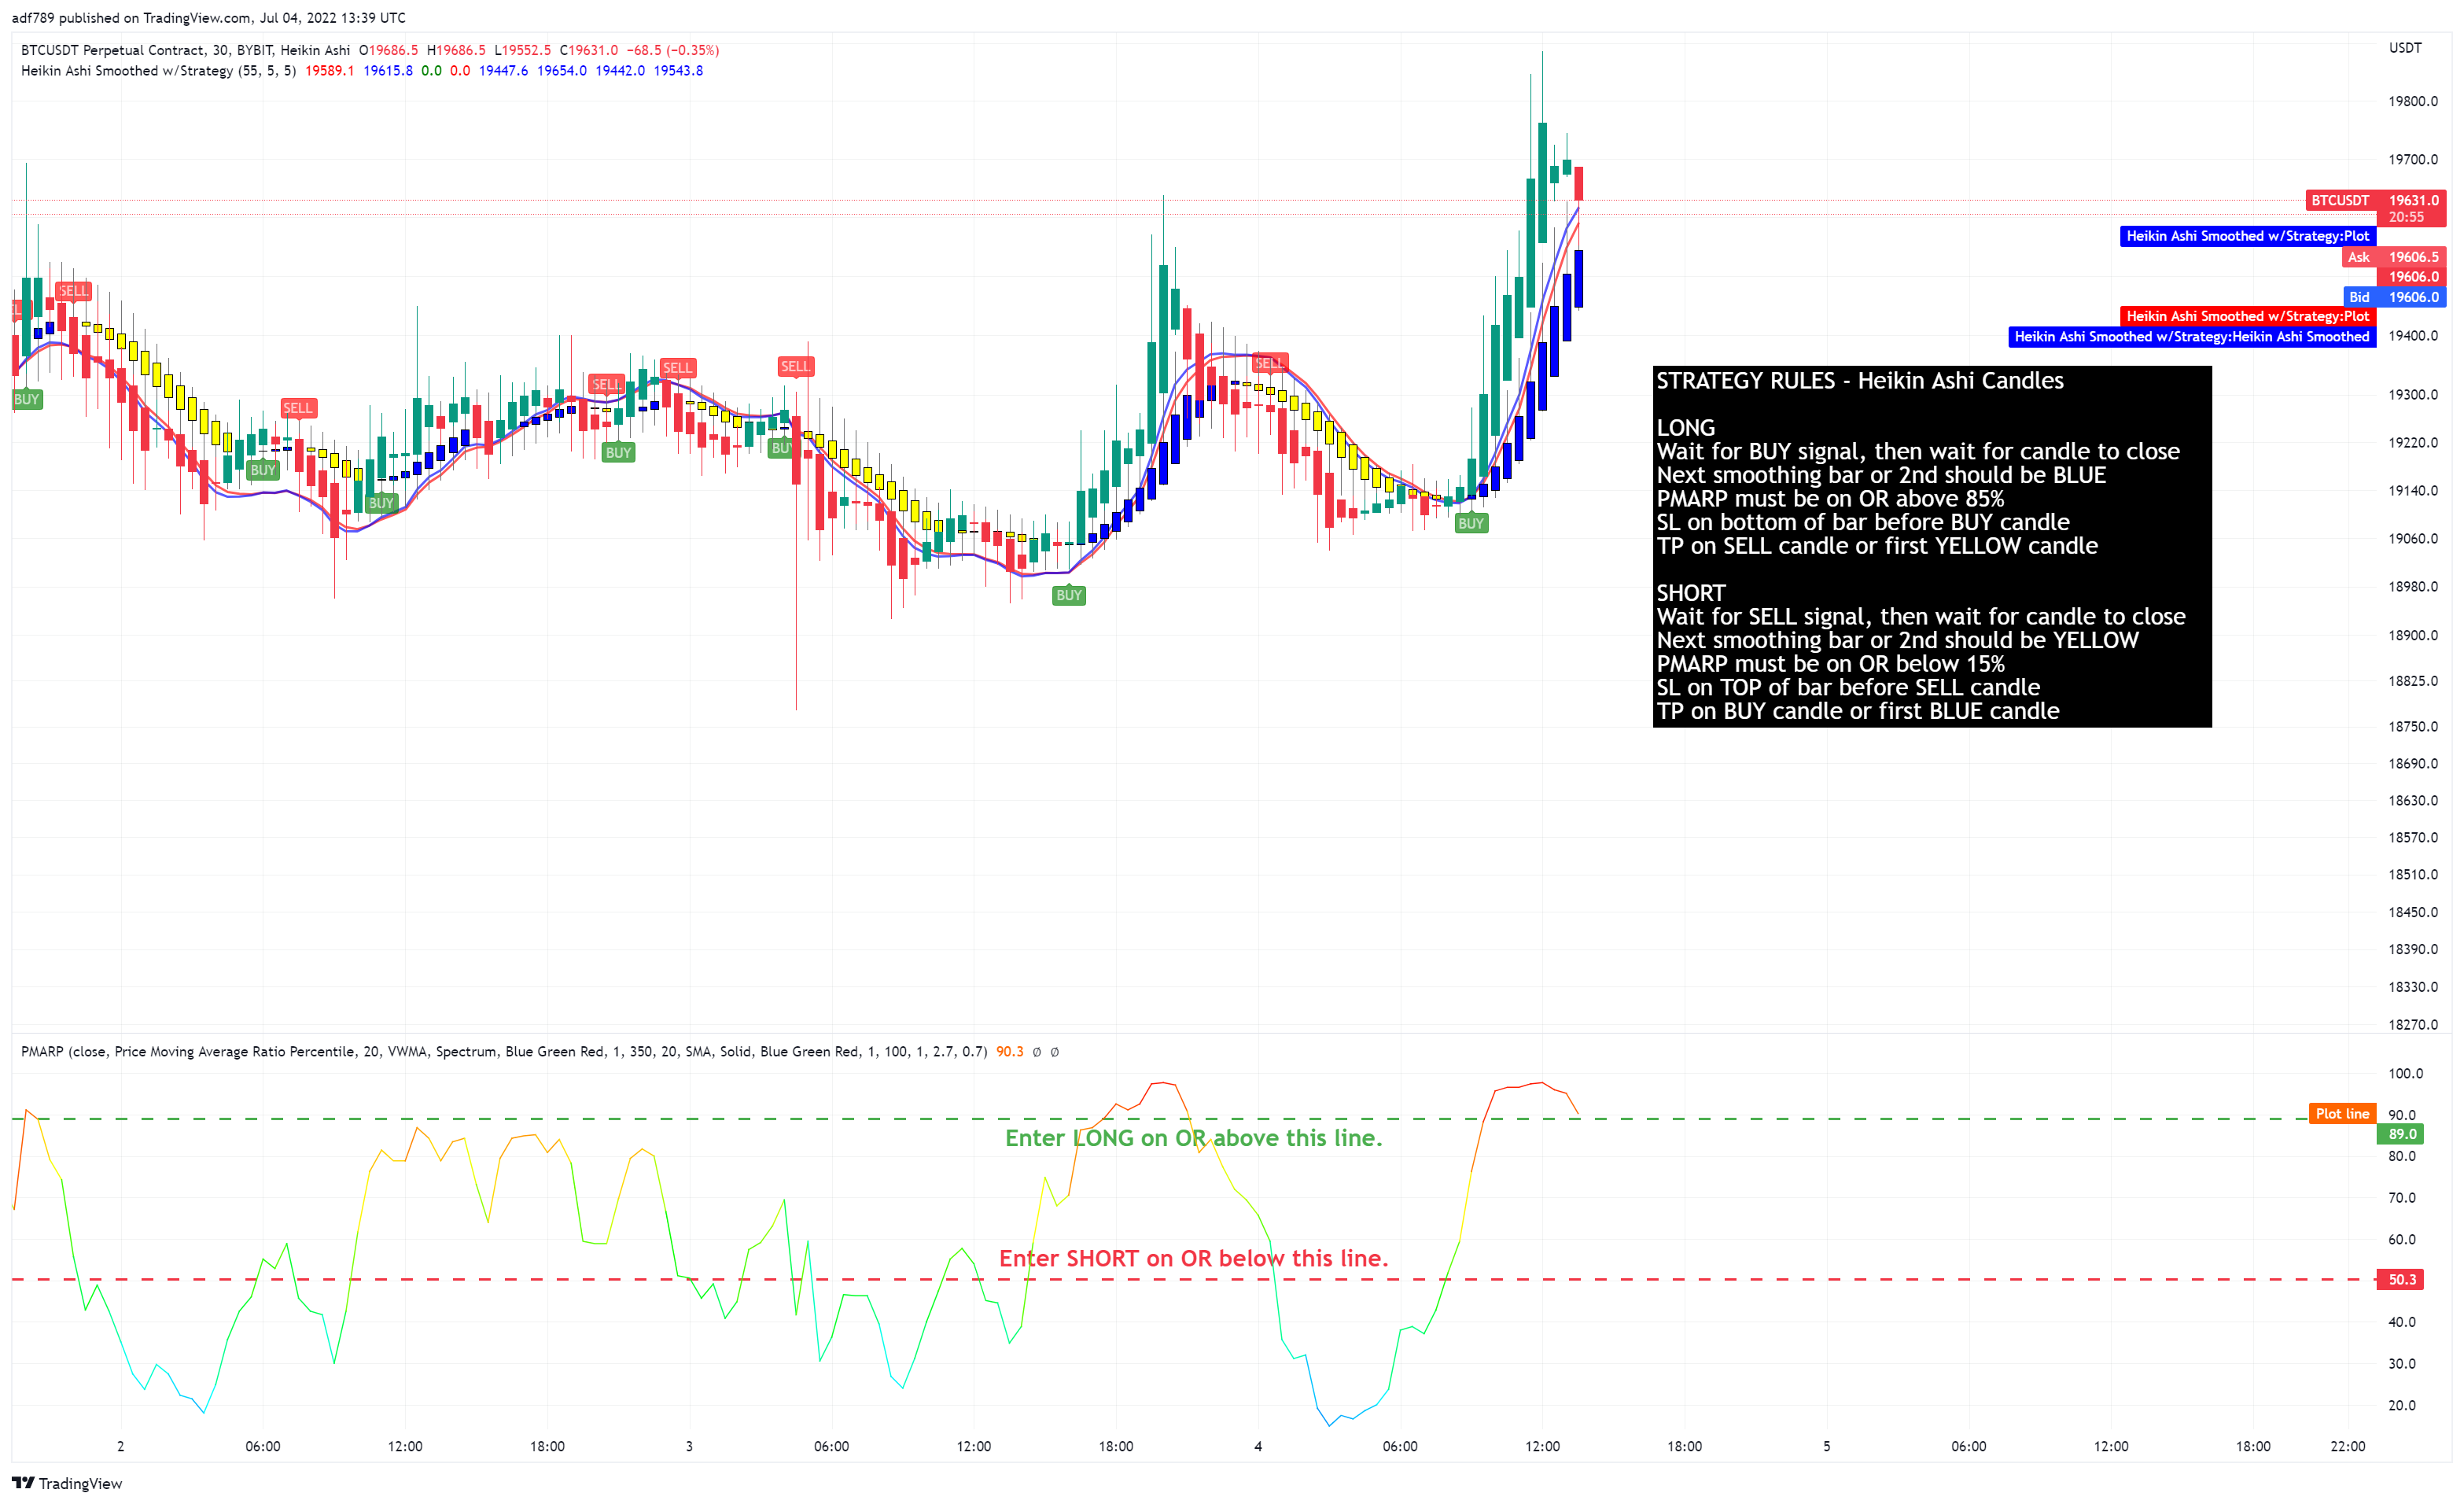Click the 'STRATEGY RULES - Heikin Ashi Candles' heading

click(x=1860, y=381)
